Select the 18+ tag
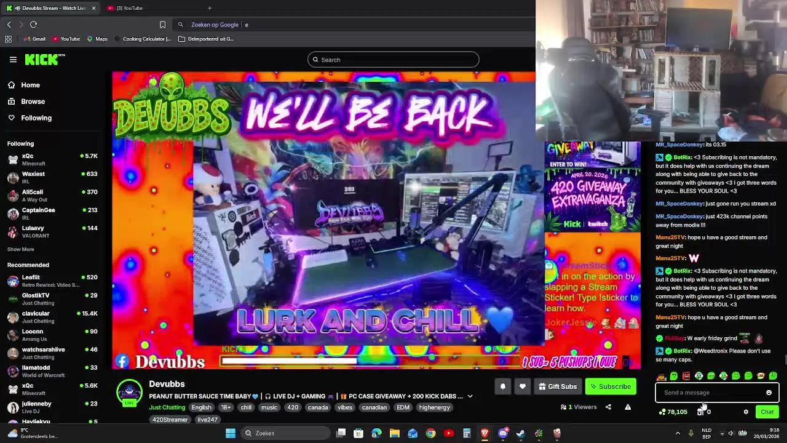Image resolution: width=787 pixels, height=443 pixels. click(226, 407)
